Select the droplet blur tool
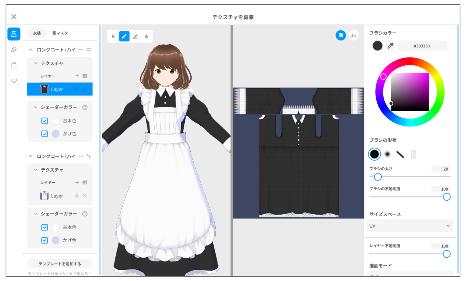The width and height of the screenshot is (466, 281). (146, 37)
